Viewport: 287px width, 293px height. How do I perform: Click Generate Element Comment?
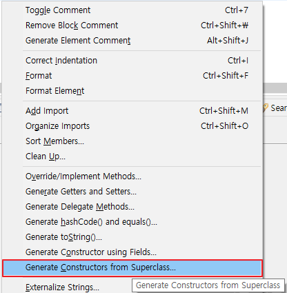pos(132,41)
